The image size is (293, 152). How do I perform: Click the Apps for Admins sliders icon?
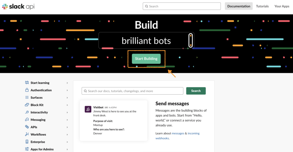pos(27,149)
